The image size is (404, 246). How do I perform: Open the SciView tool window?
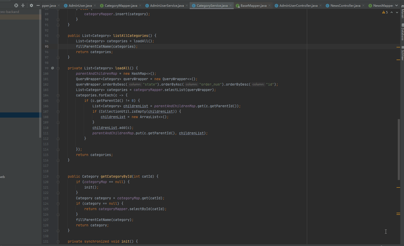(402, 53)
